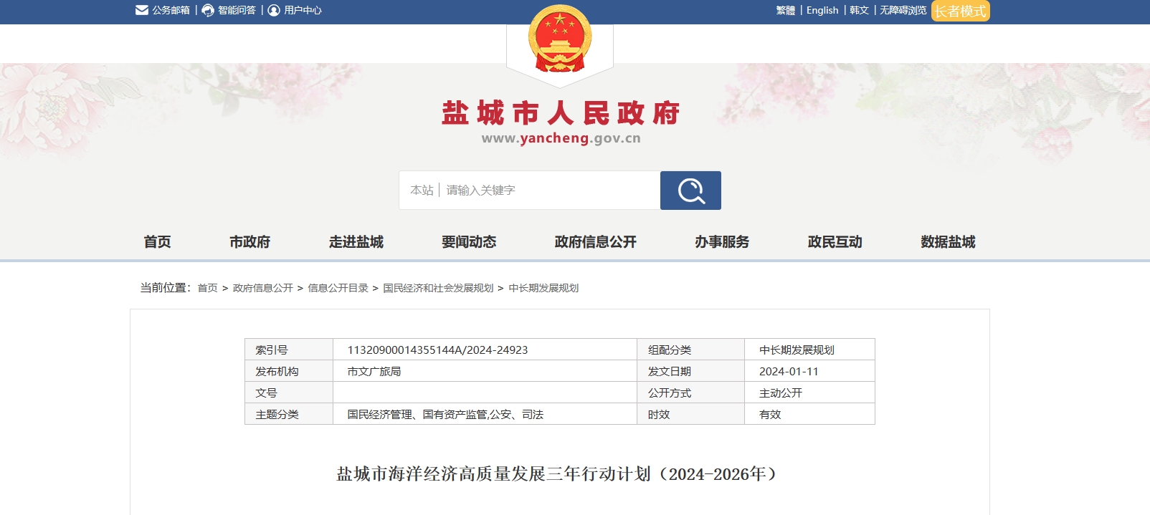1150x515 pixels.
Task: Switch site language to English
Action: pos(822,10)
